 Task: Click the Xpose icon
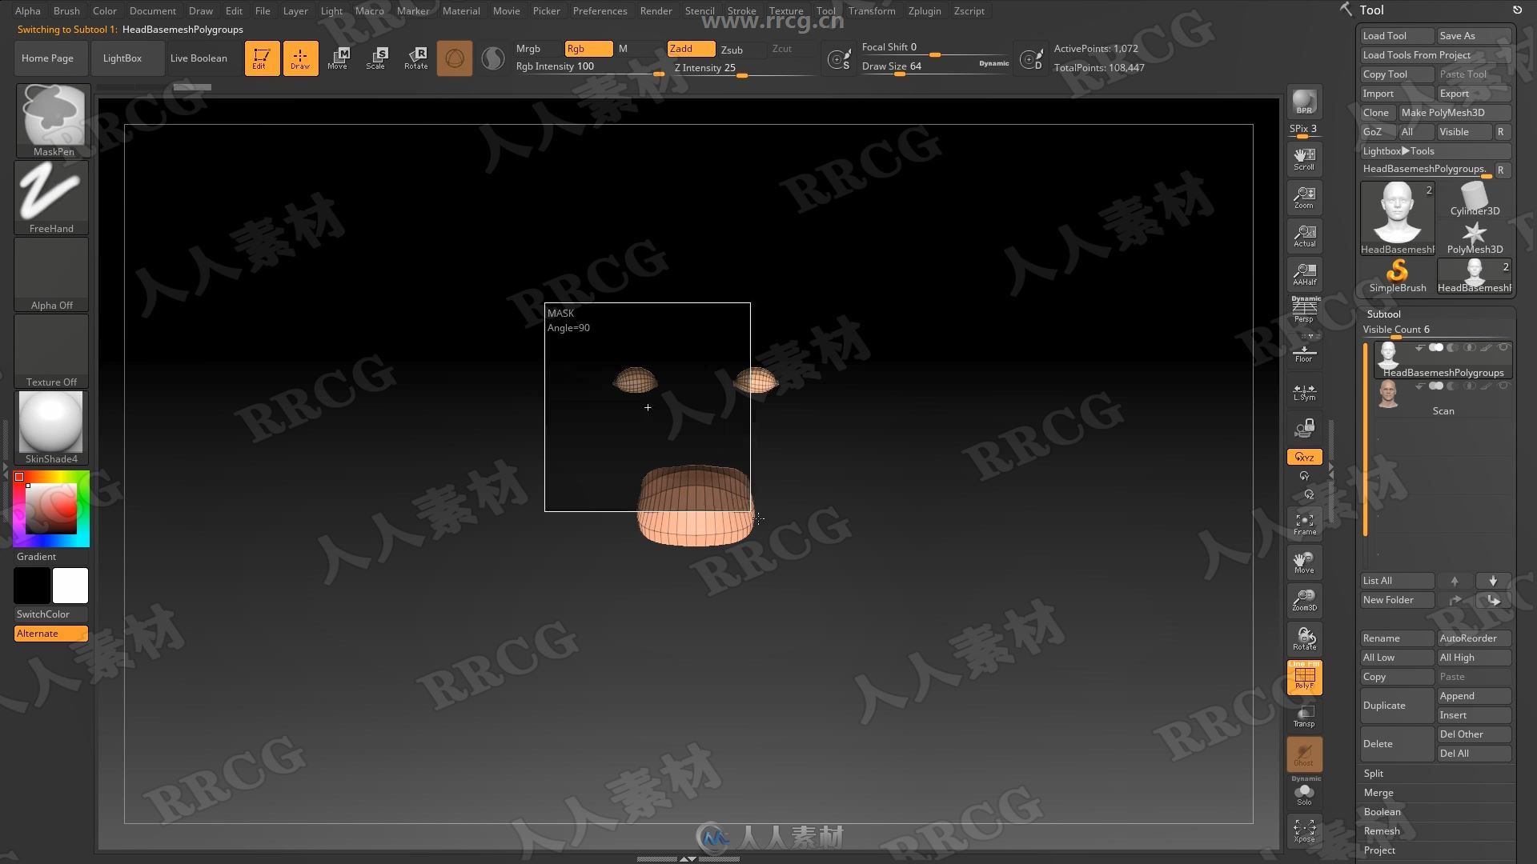pos(1304,830)
